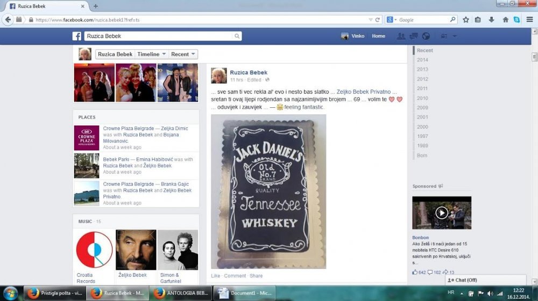Click the Skype toolbar icon
538x301 pixels.
pyautogui.click(x=516, y=20)
